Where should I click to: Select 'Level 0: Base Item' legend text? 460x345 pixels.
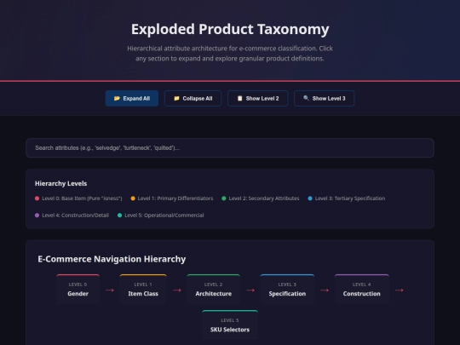[x=82, y=198]
